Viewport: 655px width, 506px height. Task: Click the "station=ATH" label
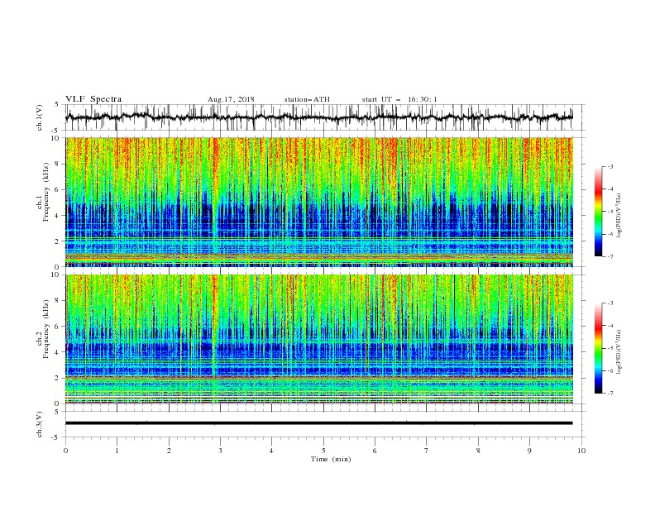[x=307, y=99]
